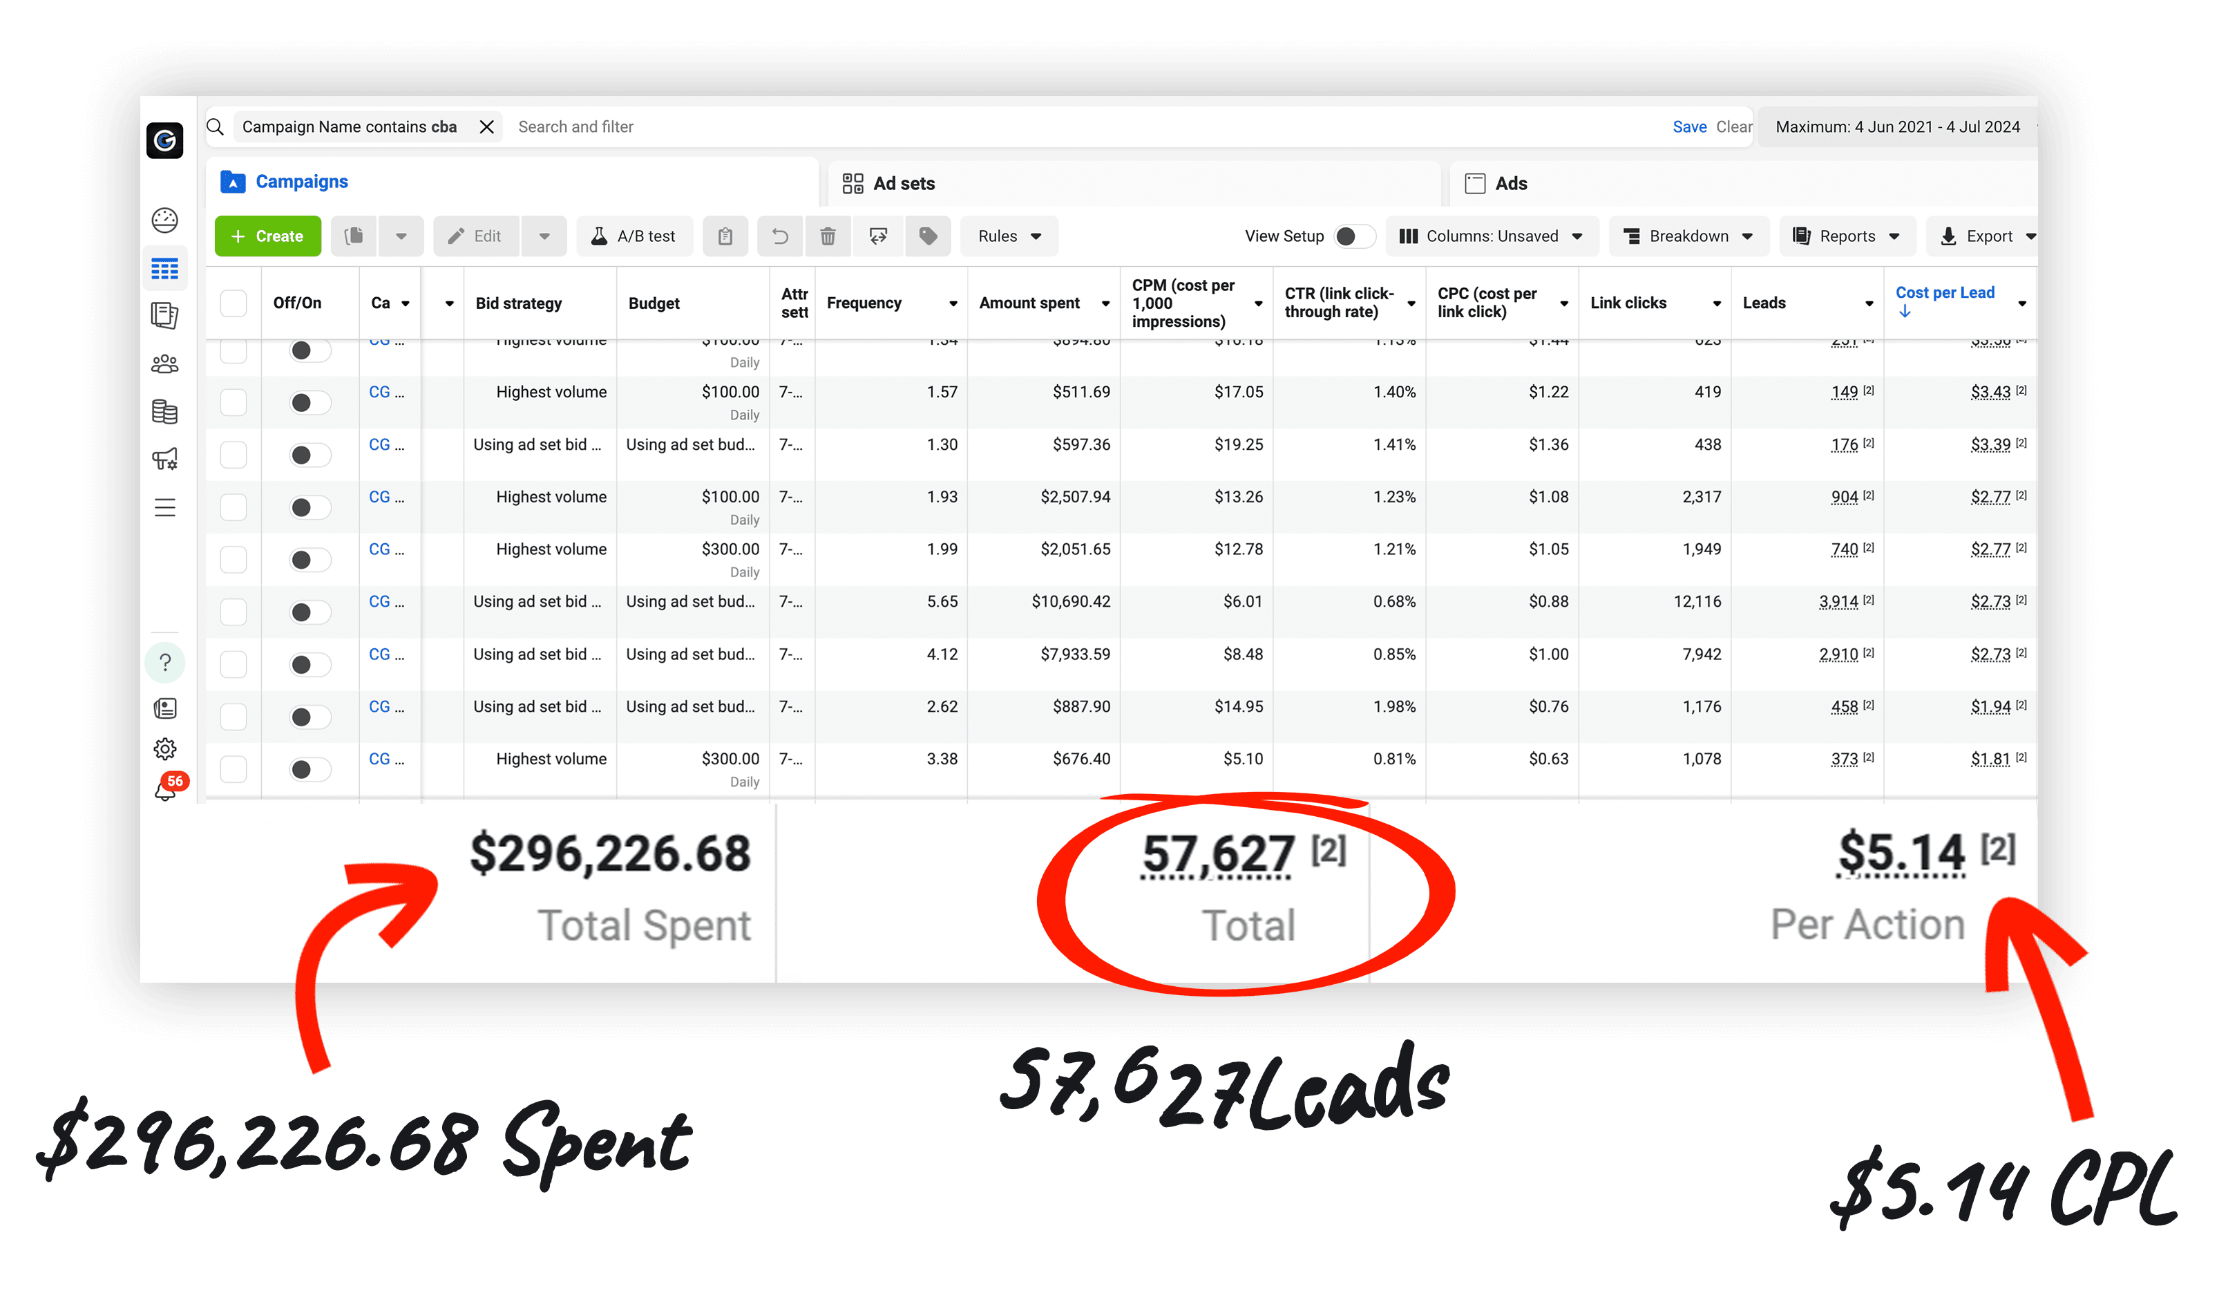Tick checkbox for the $511.69 spent row
2237x1293 pixels.
[x=234, y=402]
